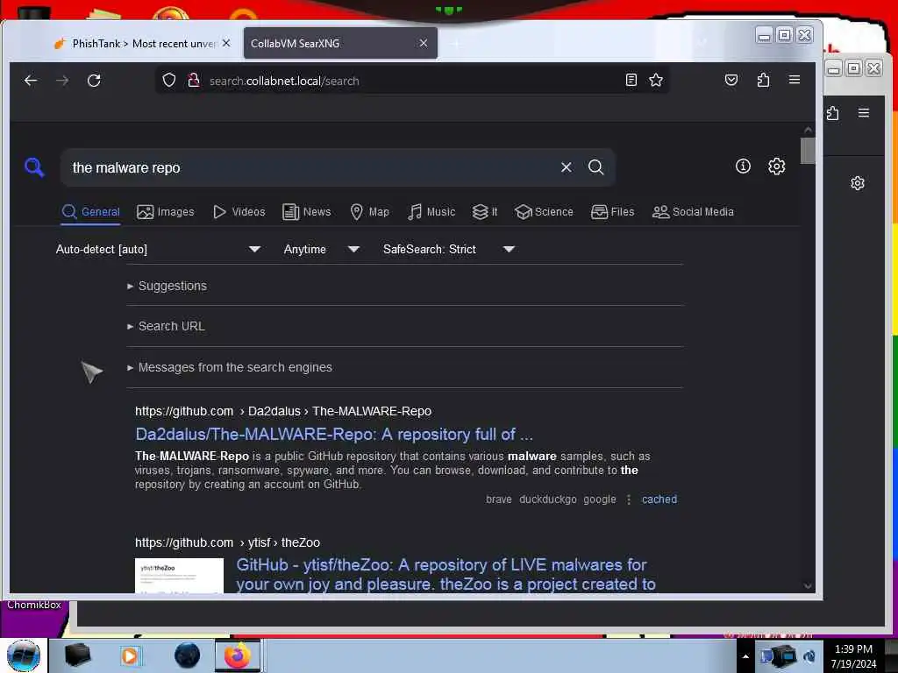
Task: Open the SearXNG about info icon
Action: [743, 166]
